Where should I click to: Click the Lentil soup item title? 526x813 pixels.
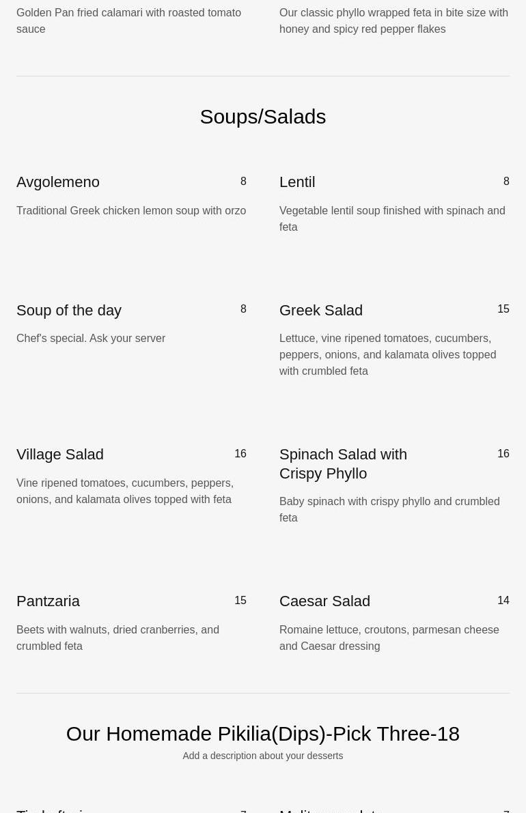[x=297, y=182]
